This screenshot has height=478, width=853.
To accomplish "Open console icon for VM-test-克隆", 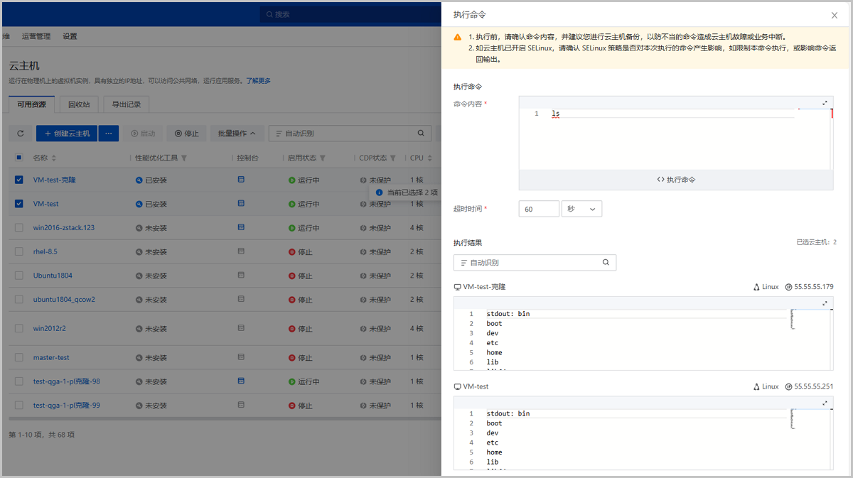I will (x=241, y=180).
